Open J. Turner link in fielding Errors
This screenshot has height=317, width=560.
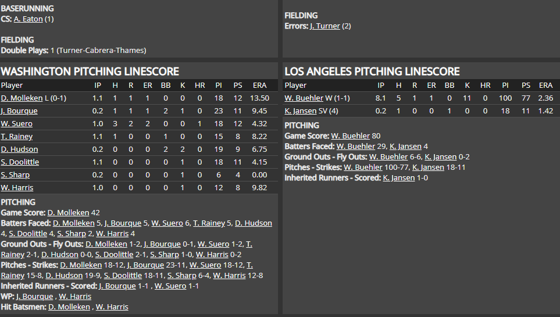click(324, 26)
